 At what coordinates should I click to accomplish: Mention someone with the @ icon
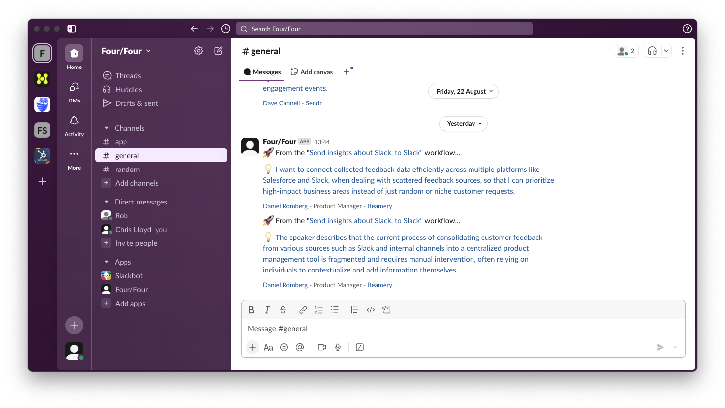[300, 347]
